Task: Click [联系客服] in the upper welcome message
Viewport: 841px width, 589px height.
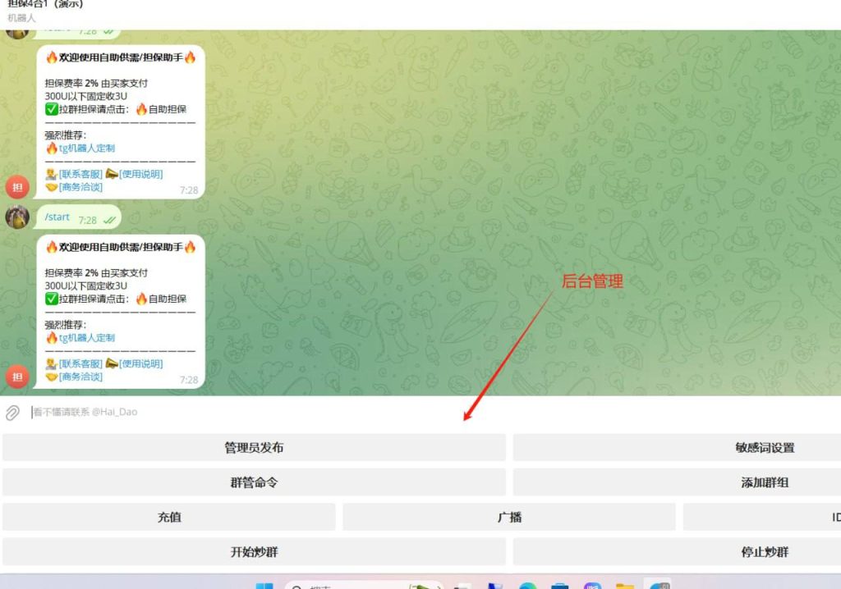Action: pos(80,174)
